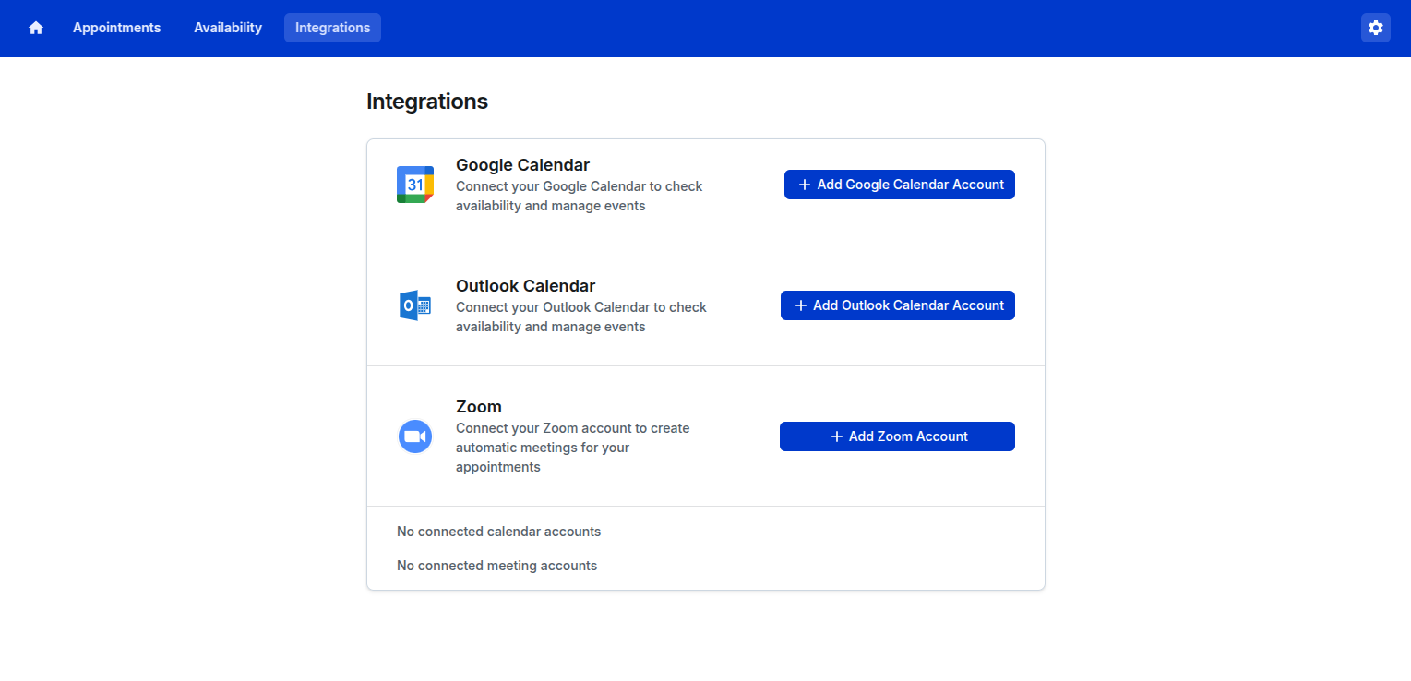This screenshot has width=1411, height=681.
Task: Click the Google Calendar description text
Action: [580, 196]
